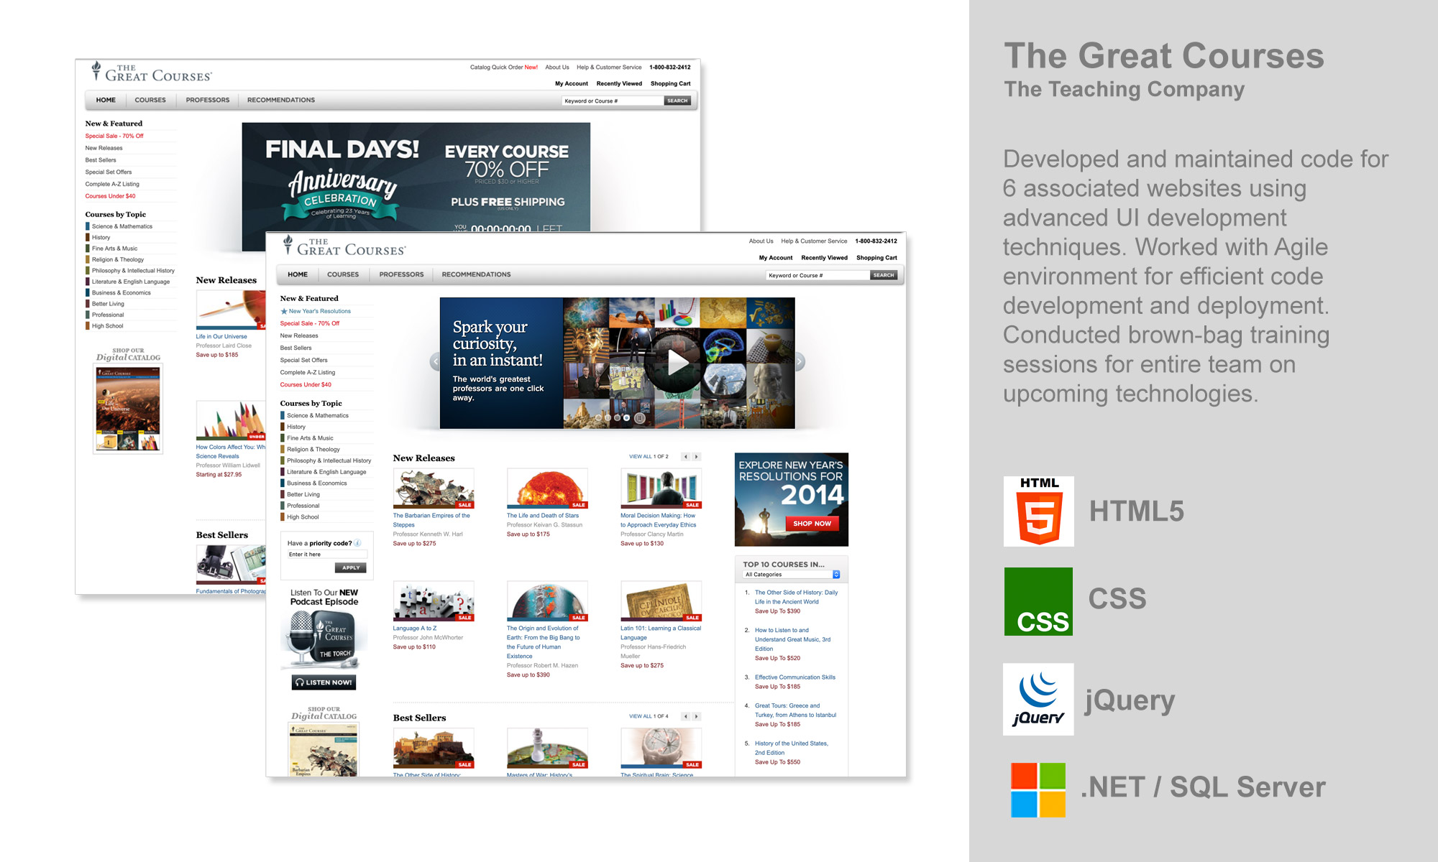Open Special Sale - 70% Off in front sidebar
Image resolution: width=1438 pixels, height=862 pixels.
[x=310, y=323]
